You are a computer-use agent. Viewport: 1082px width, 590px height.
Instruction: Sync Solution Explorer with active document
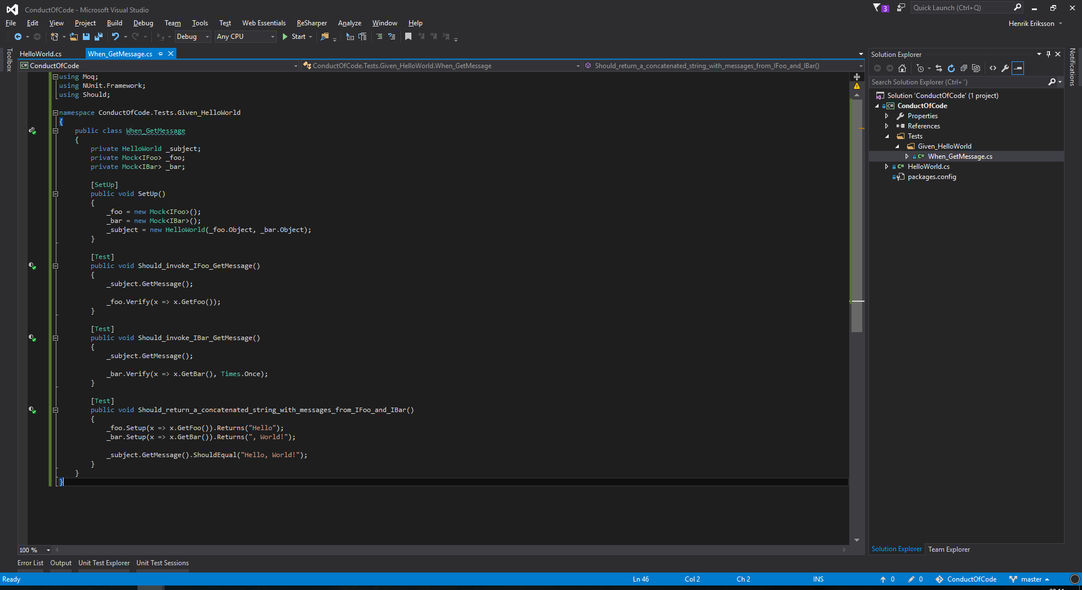pos(938,68)
